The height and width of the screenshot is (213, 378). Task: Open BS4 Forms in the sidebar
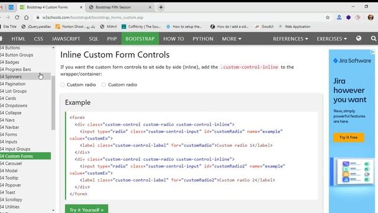coord(25,134)
